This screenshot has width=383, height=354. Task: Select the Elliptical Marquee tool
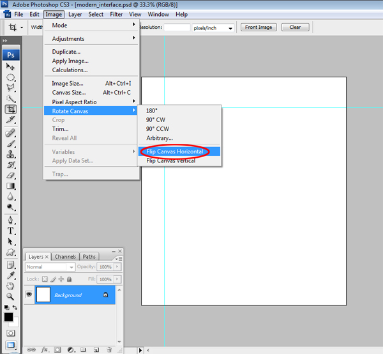pos(10,77)
